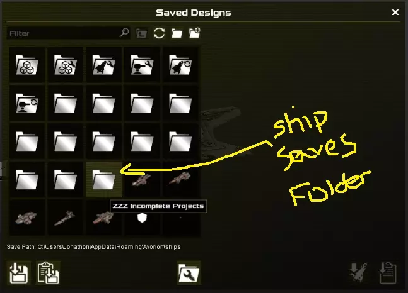
Task: Close the Saved Designs window
Action: (x=395, y=12)
